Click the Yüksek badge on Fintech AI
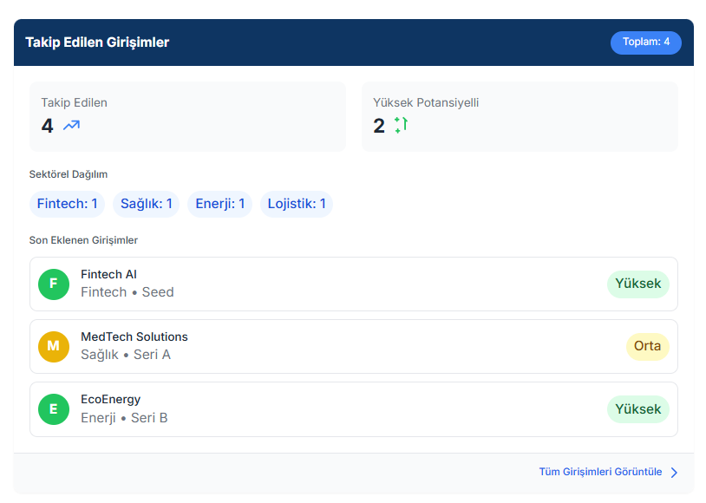Screen dimensions: 706x503 tap(637, 284)
